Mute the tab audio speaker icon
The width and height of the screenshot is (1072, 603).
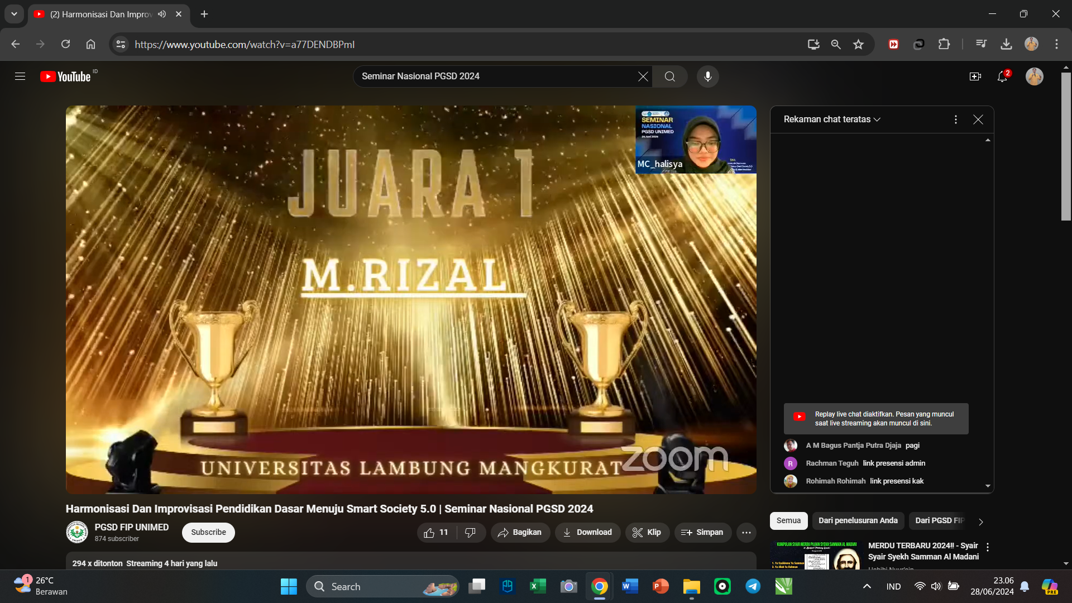click(x=162, y=14)
